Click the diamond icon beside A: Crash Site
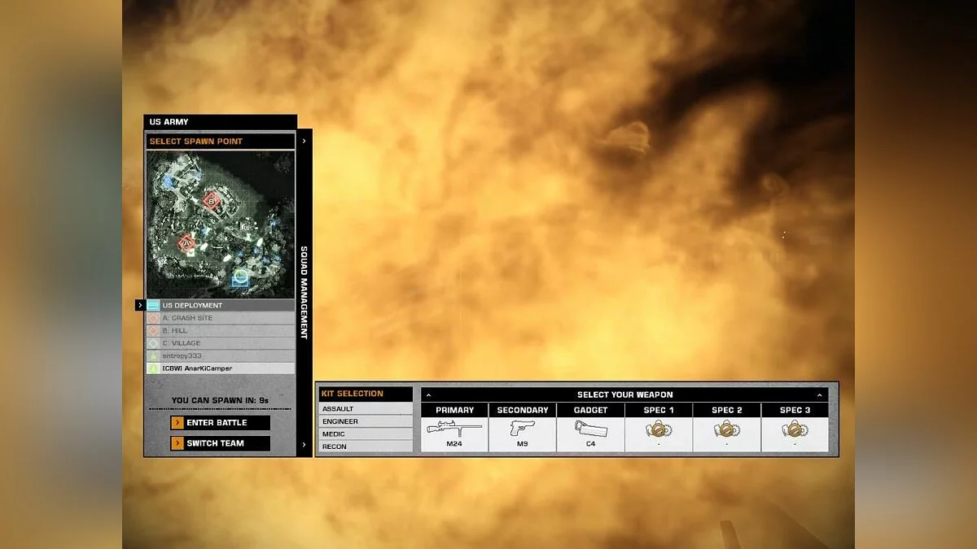This screenshot has width=977, height=549. coord(153,318)
